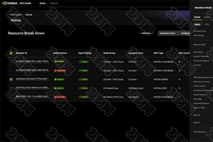Sort by Agent Status column header
This screenshot has width=213, height=142.
[85, 53]
